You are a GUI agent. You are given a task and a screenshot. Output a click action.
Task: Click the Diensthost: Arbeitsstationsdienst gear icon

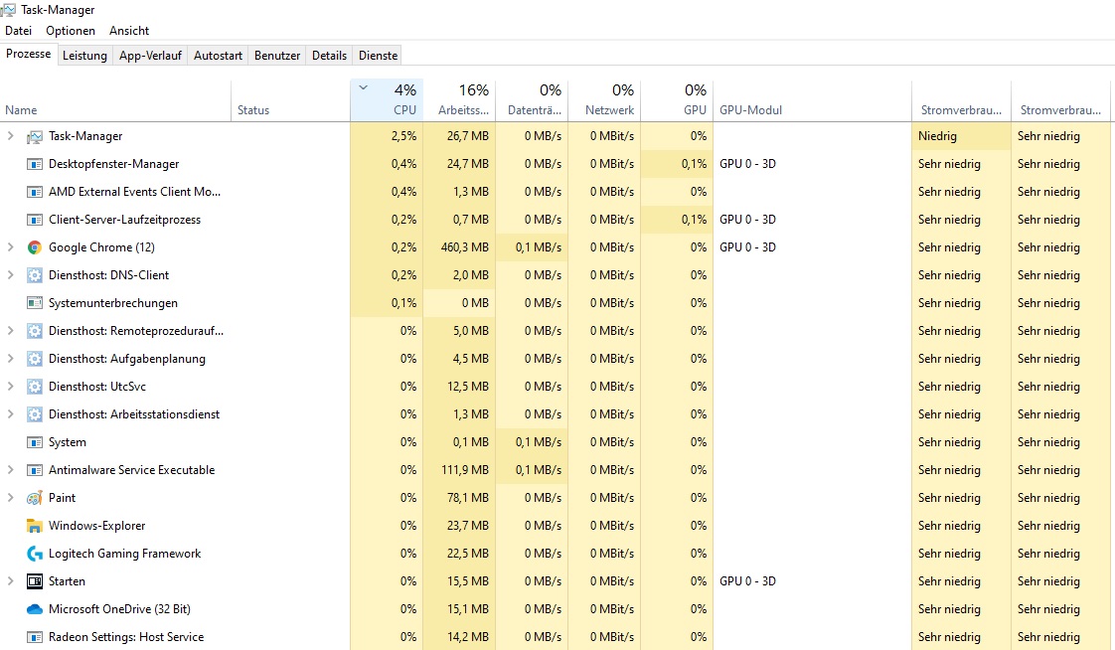[x=34, y=413]
